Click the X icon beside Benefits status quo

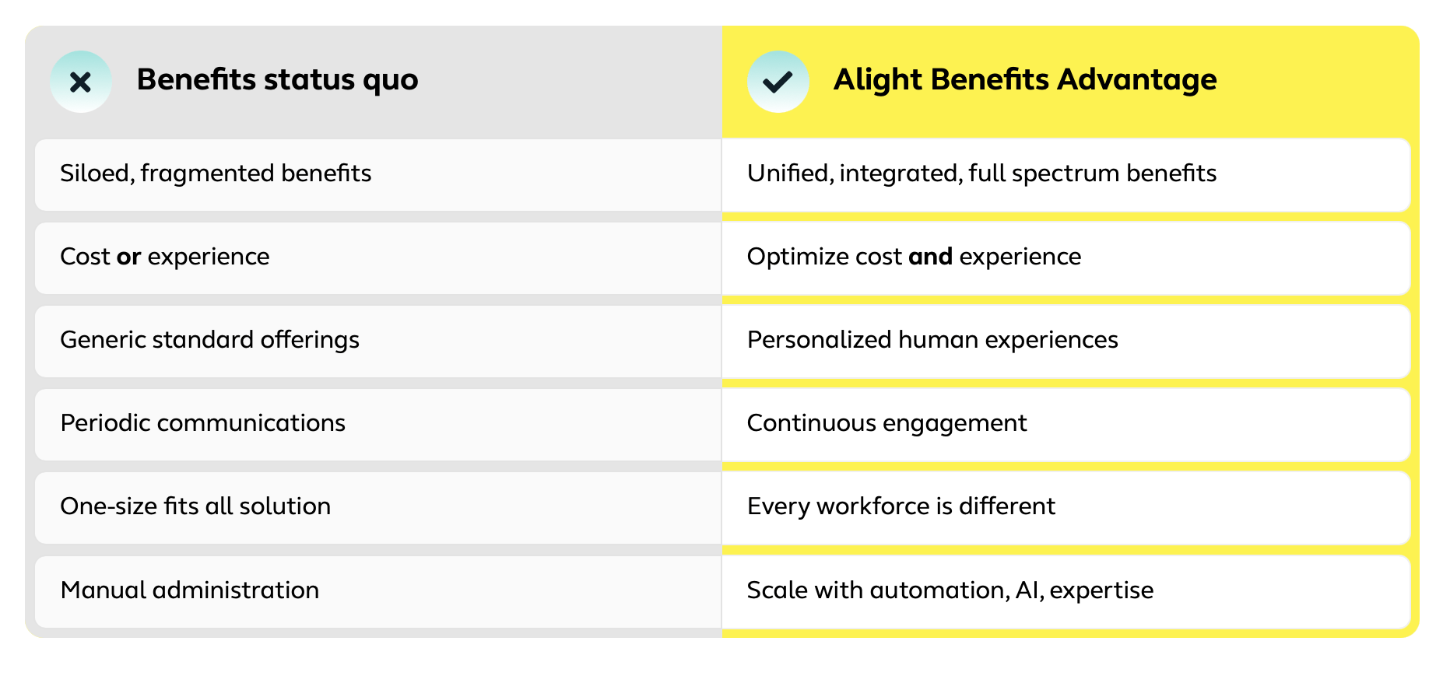81,82
